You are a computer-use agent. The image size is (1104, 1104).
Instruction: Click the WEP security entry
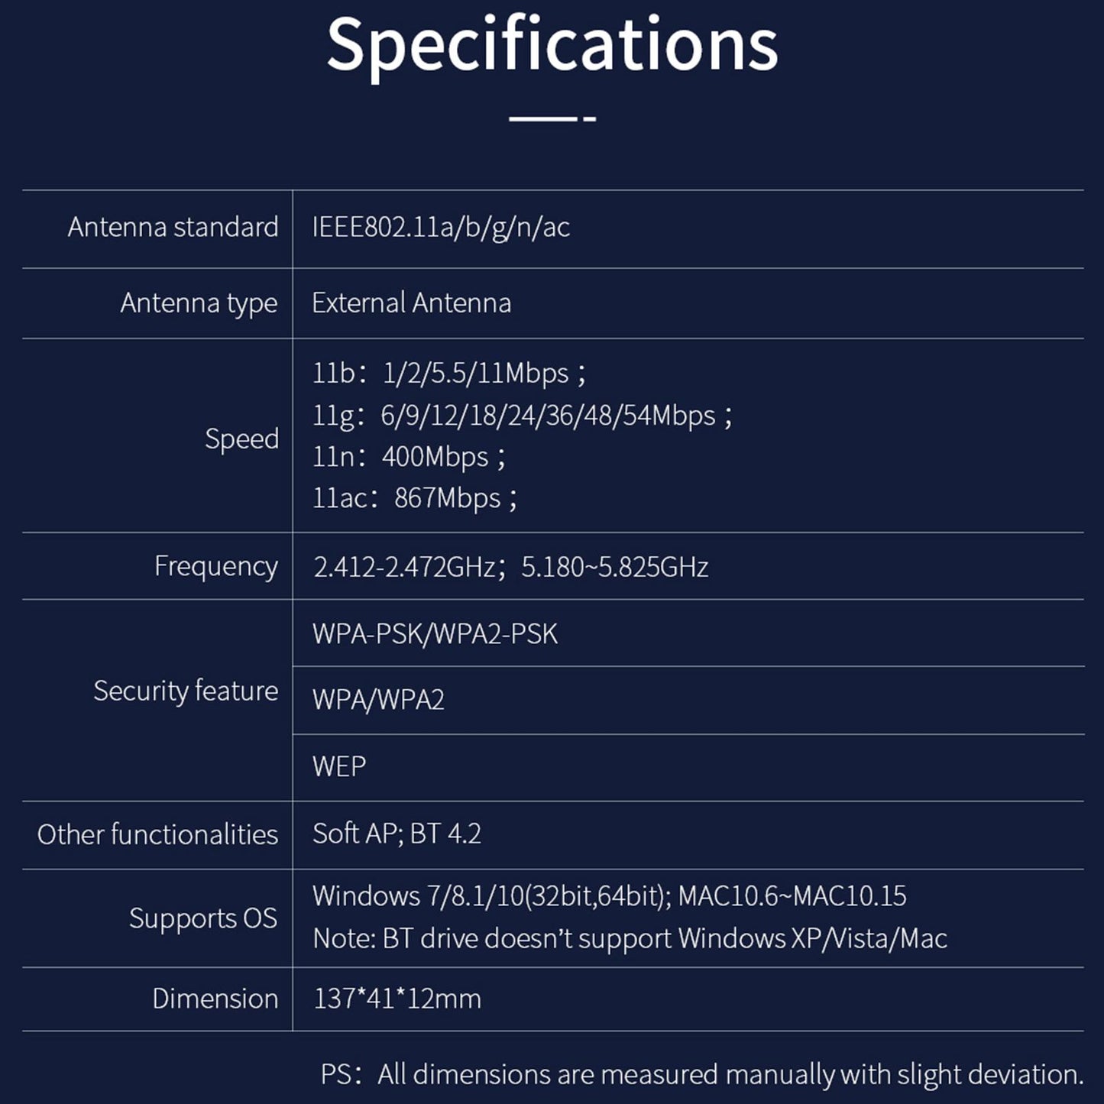[339, 766]
